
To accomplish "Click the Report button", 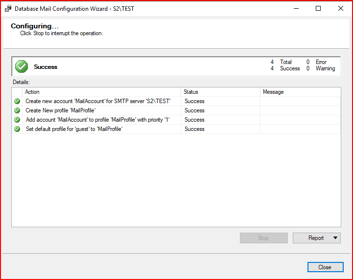I will pos(312,238).
